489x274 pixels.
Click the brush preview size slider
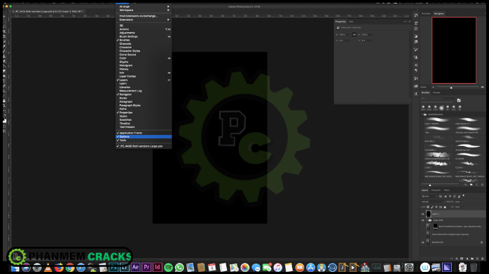point(429,185)
